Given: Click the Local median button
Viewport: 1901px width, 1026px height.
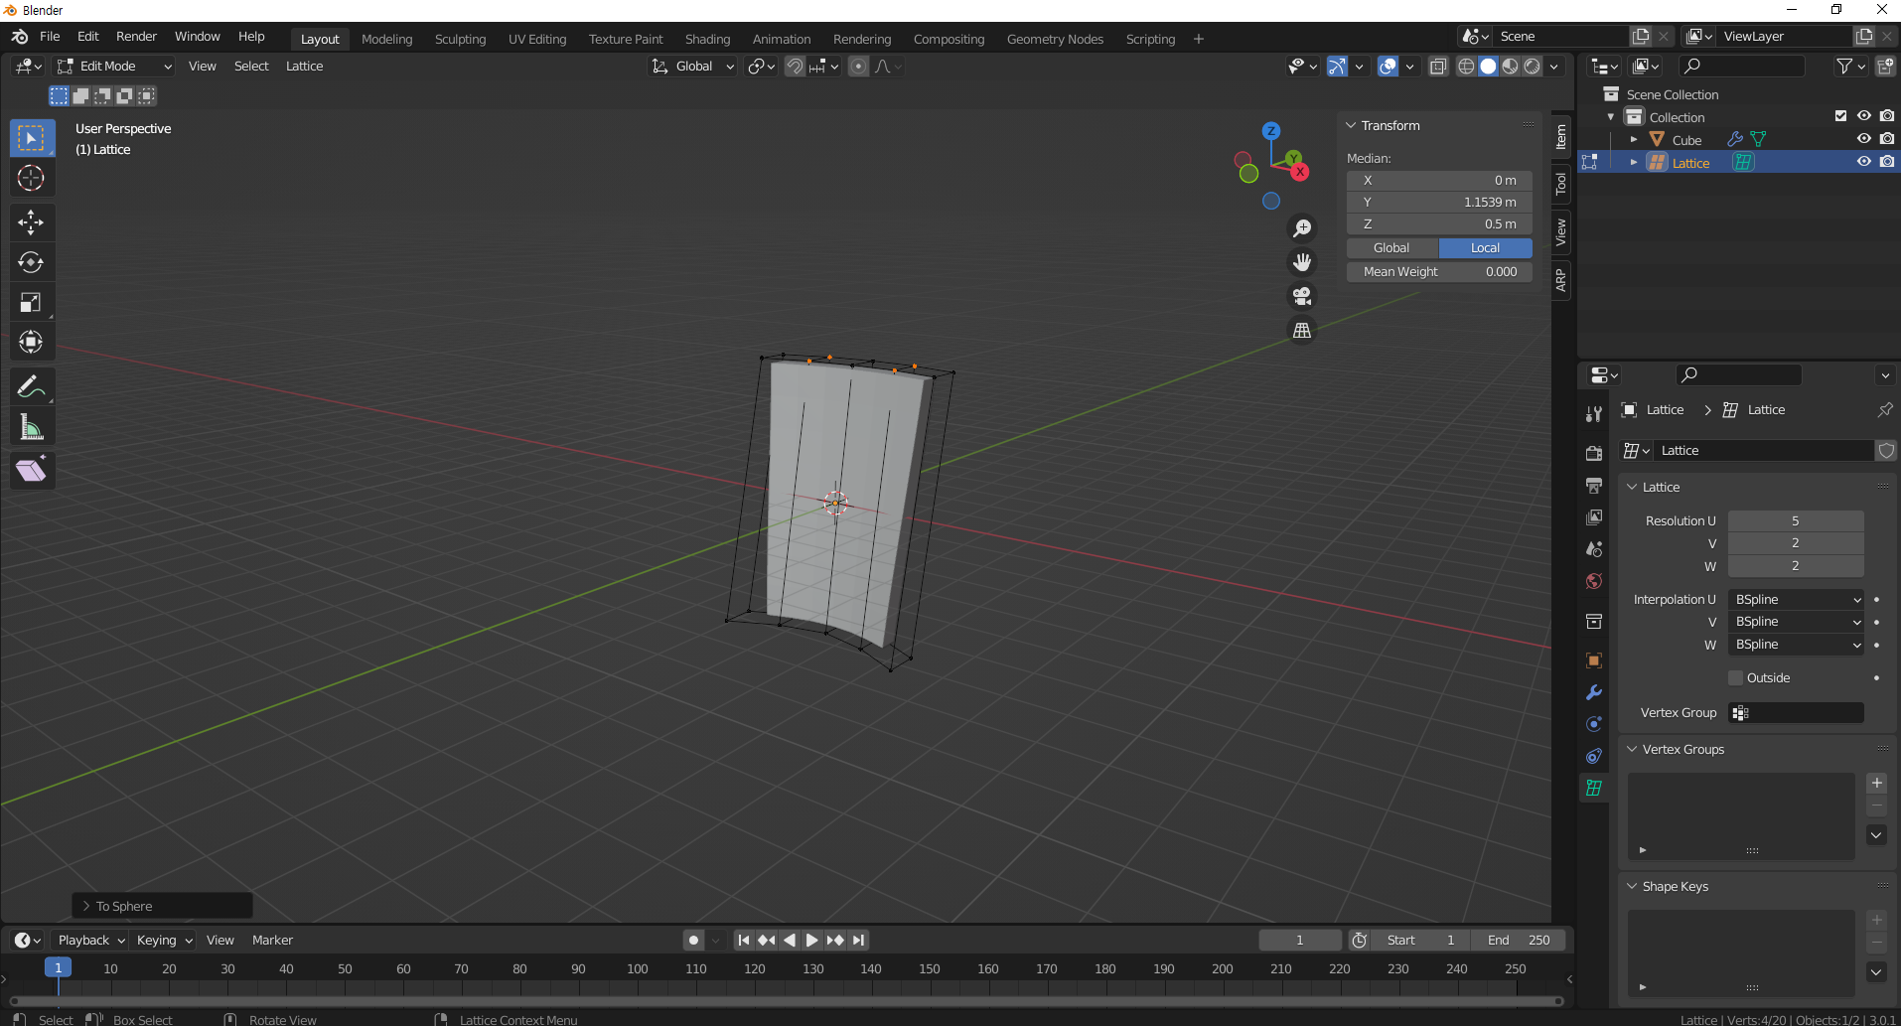Looking at the screenshot, I should pos(1485,247).
